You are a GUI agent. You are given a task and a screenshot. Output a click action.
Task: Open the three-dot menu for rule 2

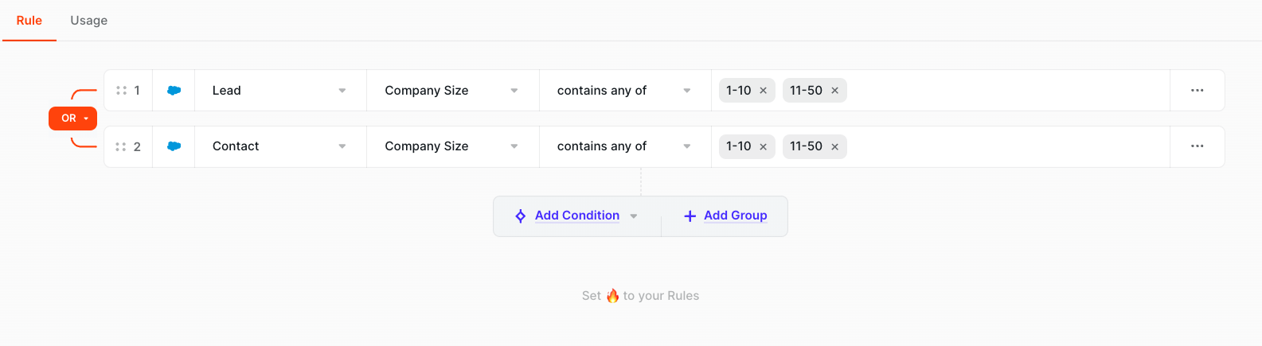click(1197, 146)
